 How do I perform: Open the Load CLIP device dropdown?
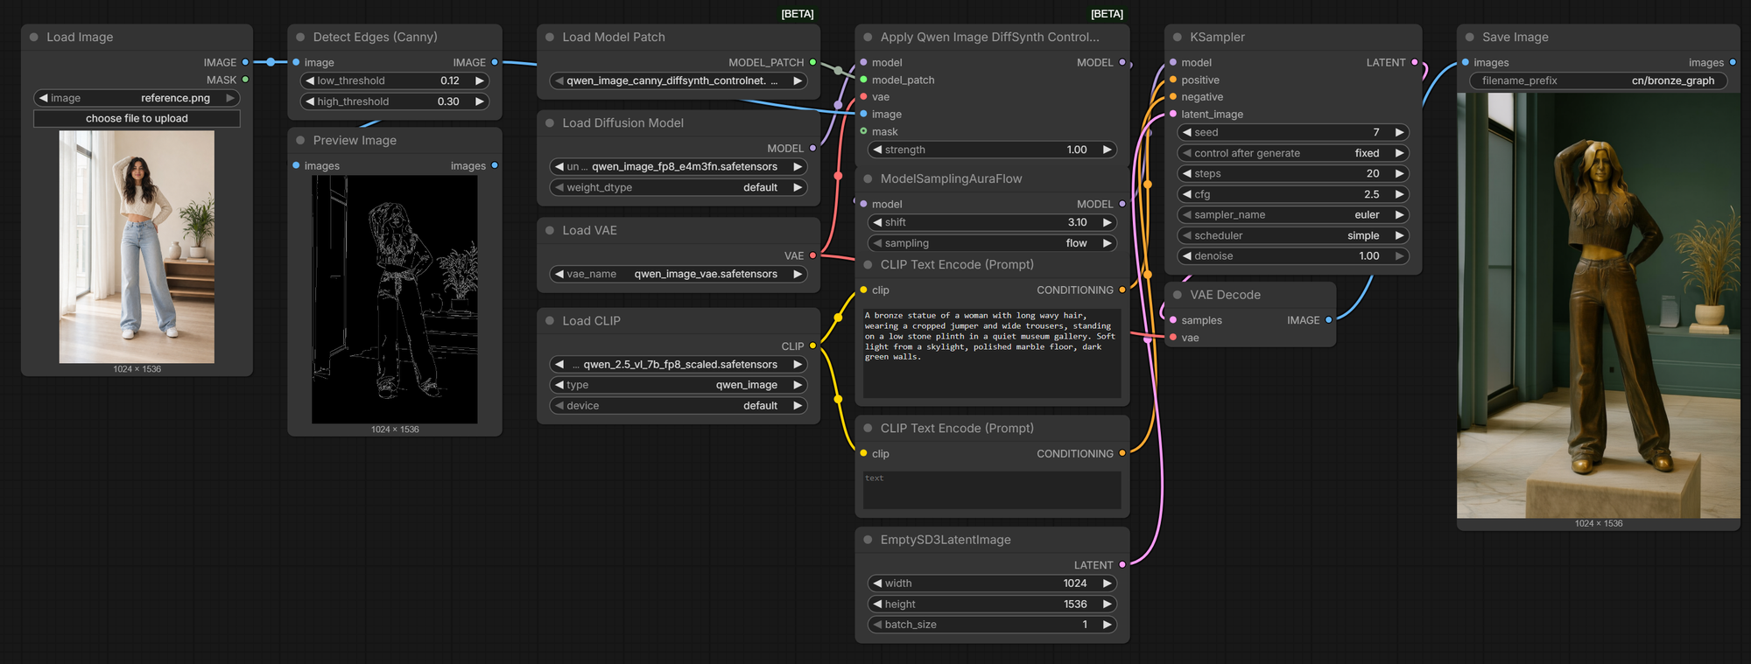click(x=678, y=406)
